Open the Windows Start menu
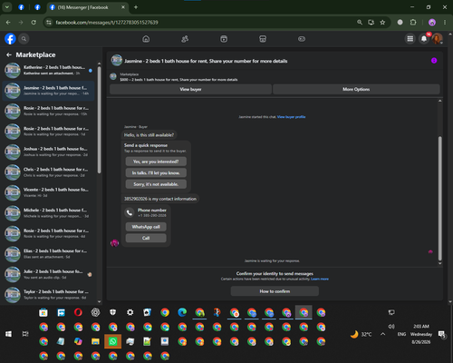 click(8, 334)
